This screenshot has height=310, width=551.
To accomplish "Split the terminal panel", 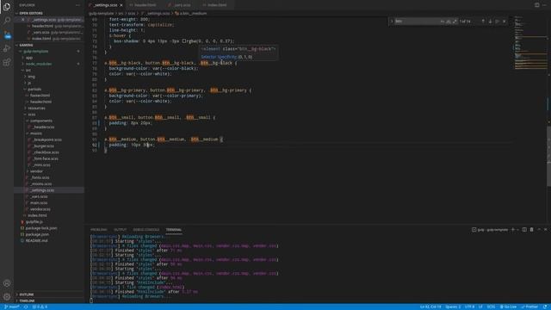I will tap(524, 230).
